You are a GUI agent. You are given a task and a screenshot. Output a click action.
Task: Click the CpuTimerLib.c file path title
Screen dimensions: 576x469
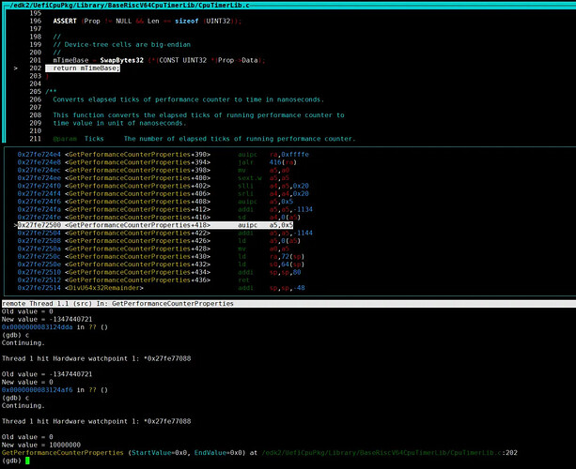[x=125, y=5]
